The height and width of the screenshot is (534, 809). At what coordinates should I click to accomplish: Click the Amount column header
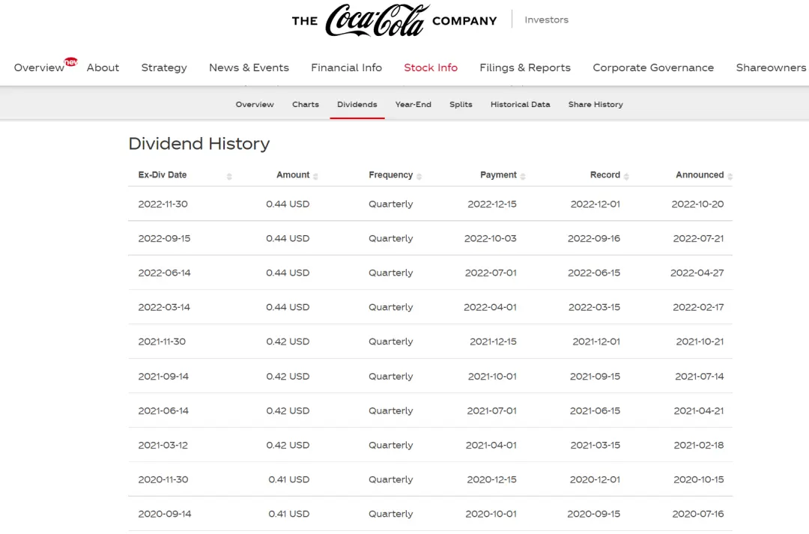(x=293, y=175)
